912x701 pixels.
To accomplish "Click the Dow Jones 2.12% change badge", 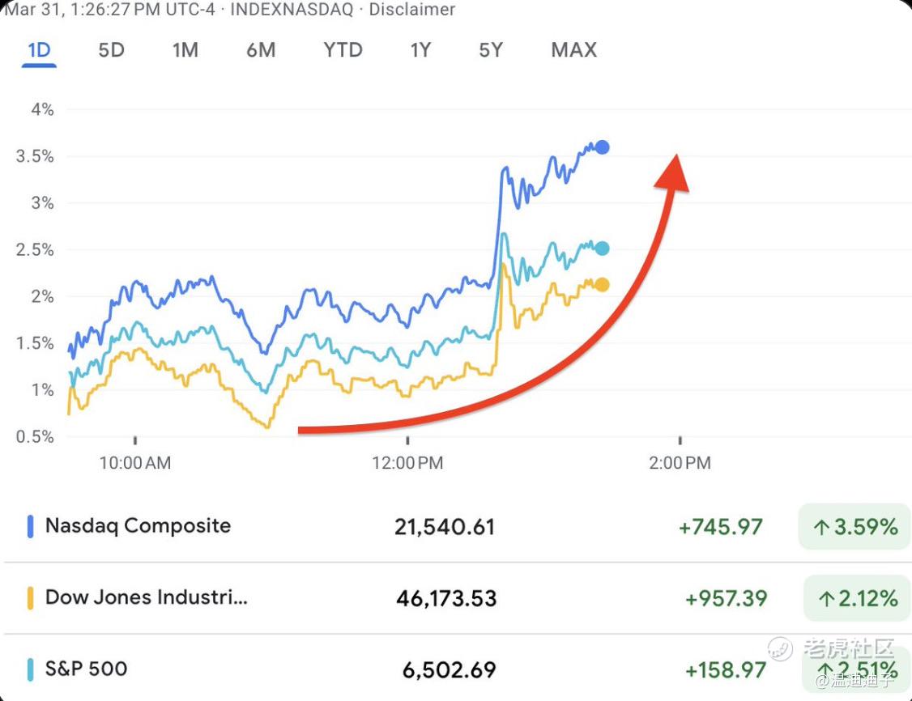I will pyautogui.click(x=857, y=598).
